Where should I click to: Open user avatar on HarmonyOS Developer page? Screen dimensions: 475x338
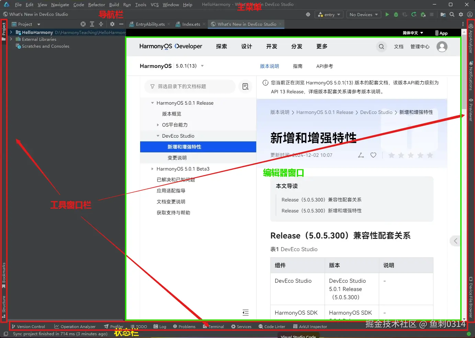pyautogui.click(x=442, y=46)
